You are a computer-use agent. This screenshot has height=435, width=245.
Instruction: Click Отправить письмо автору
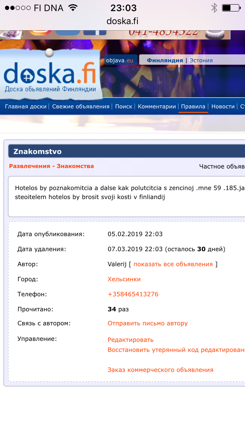[147, 323]
